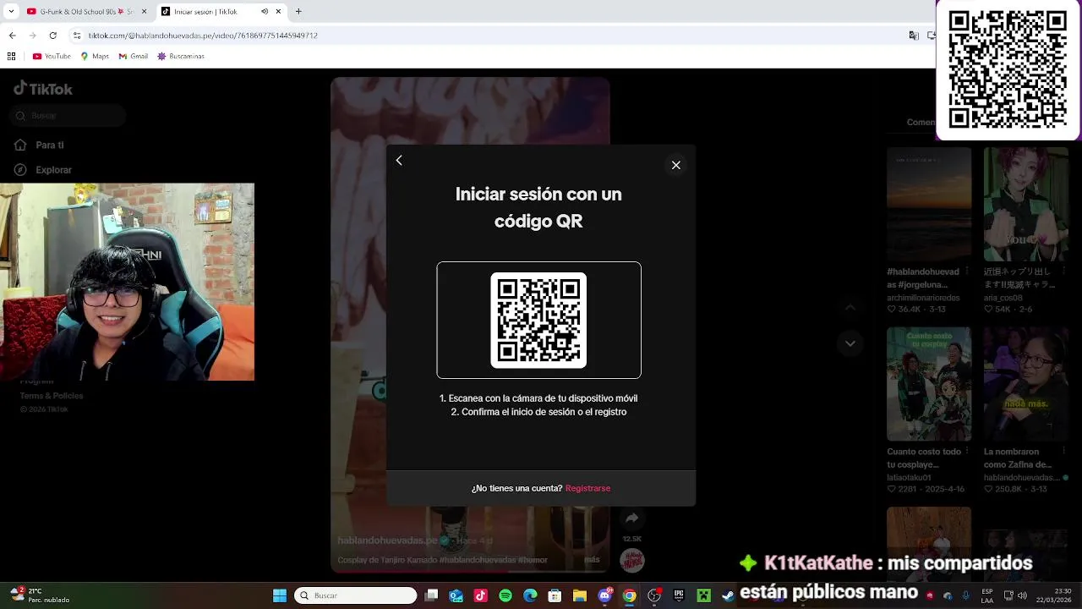Viewport: 1082px width, 609px height.
Task: Open the Maps bookmark
Action: point(95,57)
